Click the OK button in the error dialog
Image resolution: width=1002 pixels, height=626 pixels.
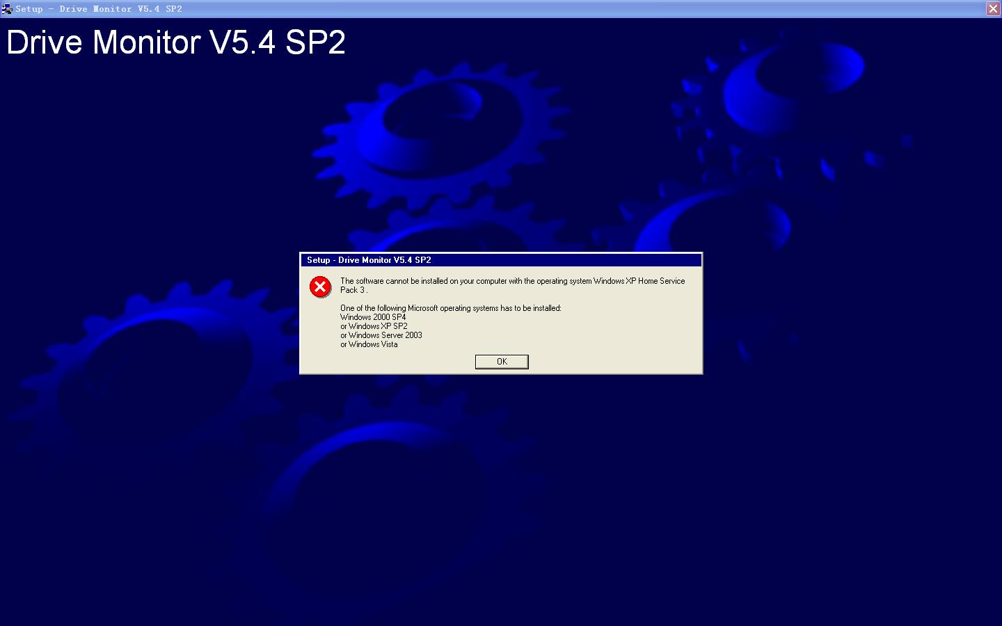(502, 362)
